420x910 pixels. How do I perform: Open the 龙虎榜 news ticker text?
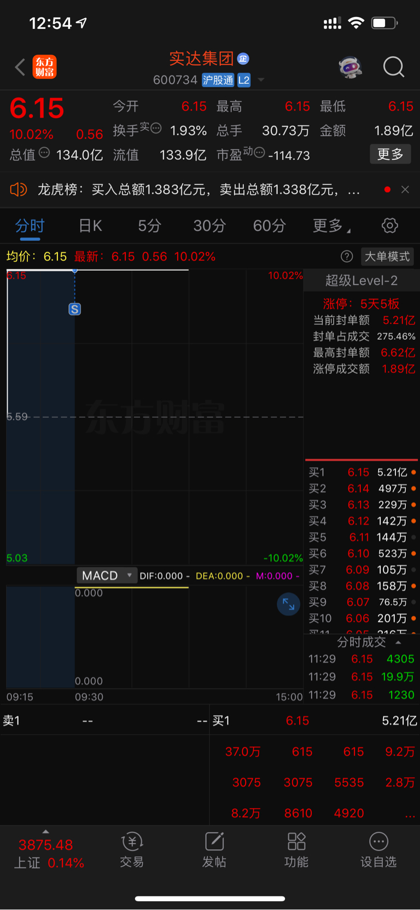click(x=199, y=189)
